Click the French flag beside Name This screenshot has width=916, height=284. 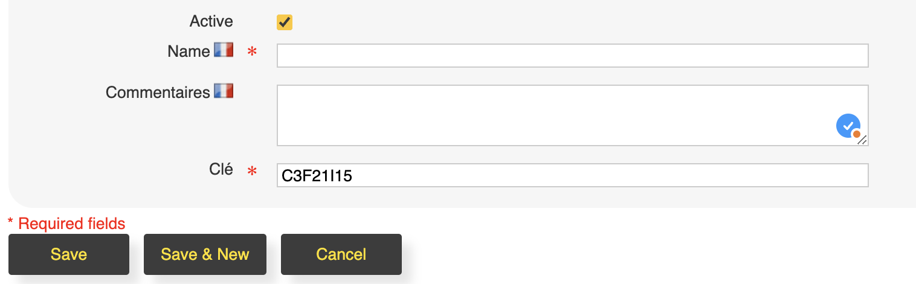(224, 50)
